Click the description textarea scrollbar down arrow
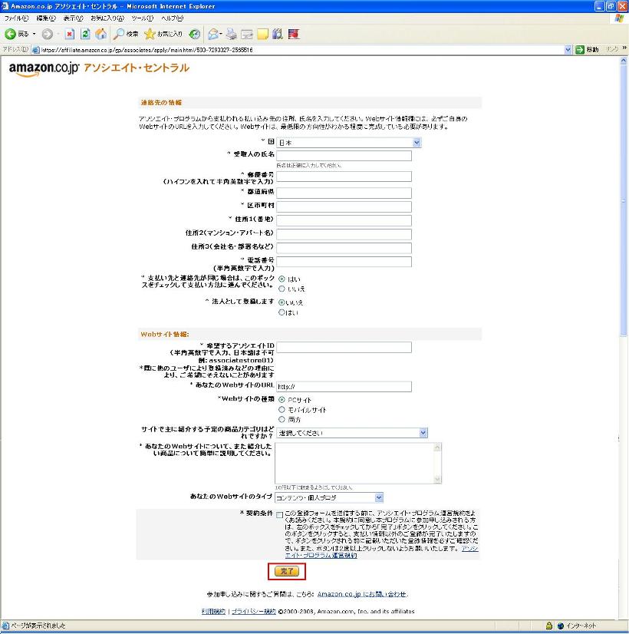Image resolution: width=629 pixels, height=634 pixels. coord(437,479)
